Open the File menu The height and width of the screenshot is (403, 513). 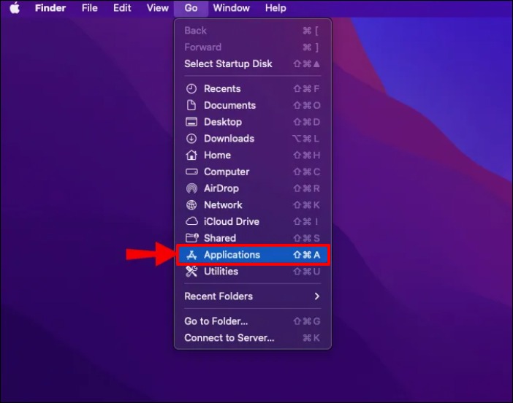point(90,8)
